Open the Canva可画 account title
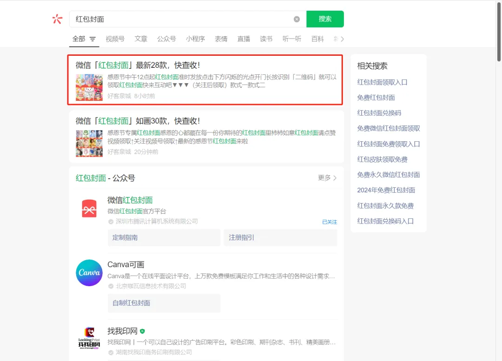Image resolution: width=502 pixels, height=361 pixels. pyautogui.click(x=126, y=264)
